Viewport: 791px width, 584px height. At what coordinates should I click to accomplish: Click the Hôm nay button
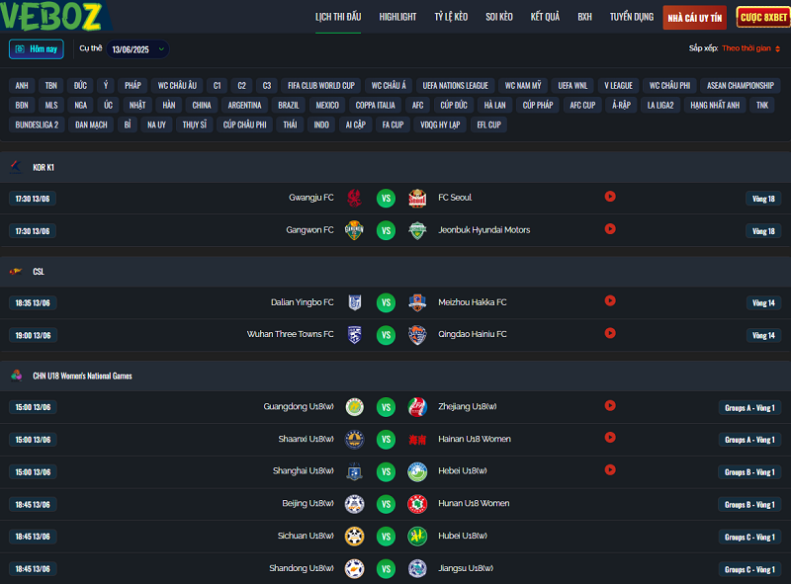point(37,49)
